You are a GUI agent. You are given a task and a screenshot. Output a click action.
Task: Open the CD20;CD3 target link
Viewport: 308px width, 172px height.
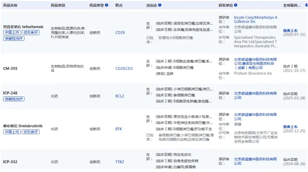coord(124,68)
